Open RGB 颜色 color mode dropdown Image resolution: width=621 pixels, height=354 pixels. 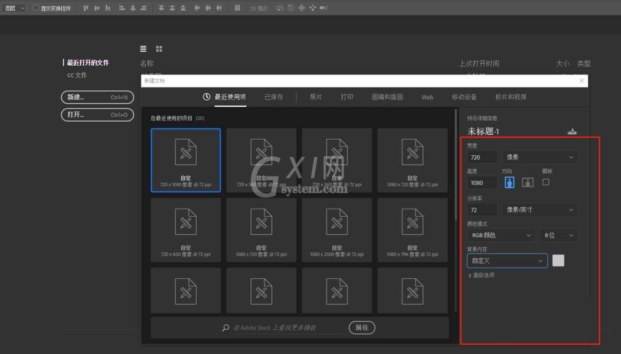(501, 235)
